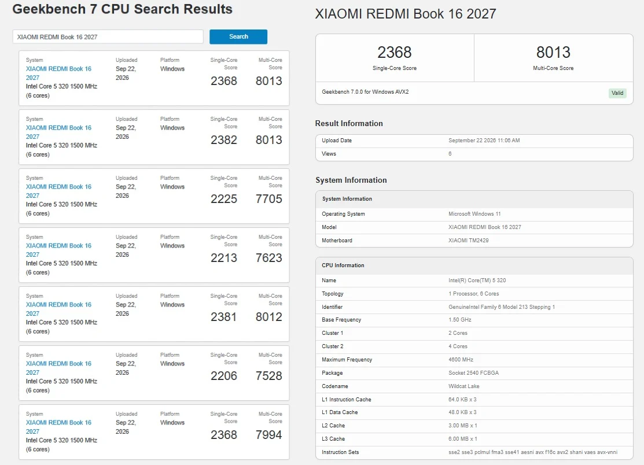Open the result link with multi-core score 7994
644x465 pixels.
[58, 427]
